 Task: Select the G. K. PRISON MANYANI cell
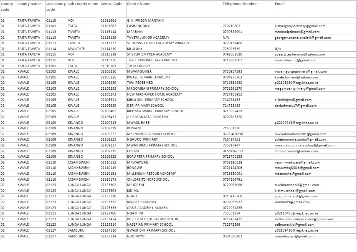point(145,20)
